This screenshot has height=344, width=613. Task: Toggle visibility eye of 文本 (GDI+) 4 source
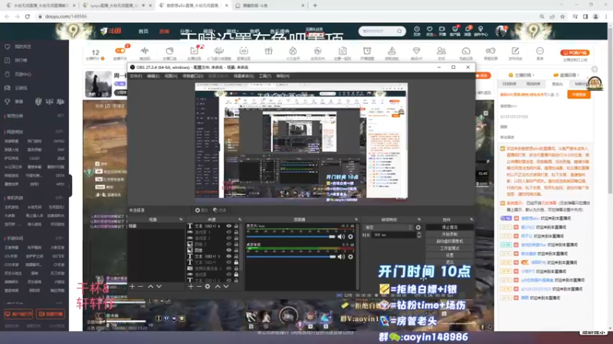click(228, 226)
